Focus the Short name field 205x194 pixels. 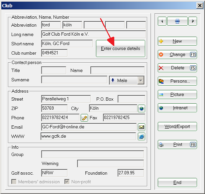[x=67, y=44]
